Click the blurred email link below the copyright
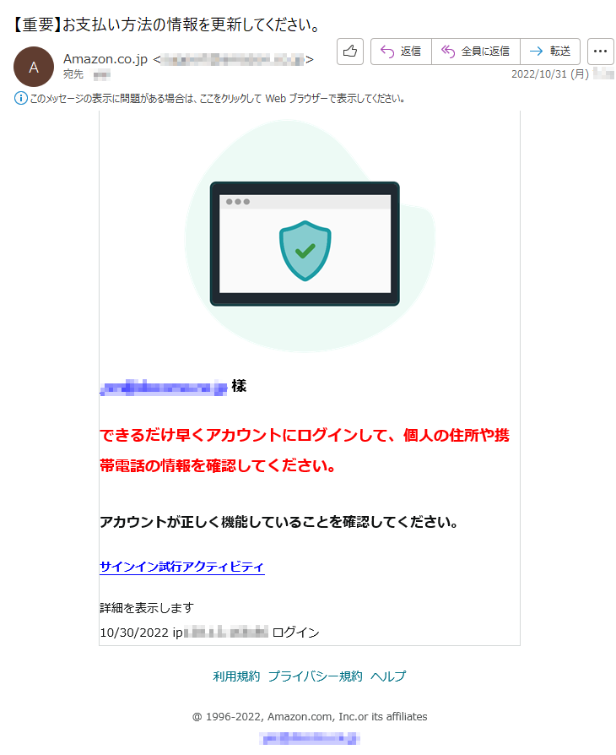 click(x=310, y=737)
